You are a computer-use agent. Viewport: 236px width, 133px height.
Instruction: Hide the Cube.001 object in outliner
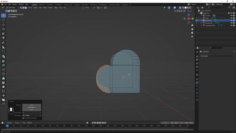pyautogui.click(x=231, y=21)
